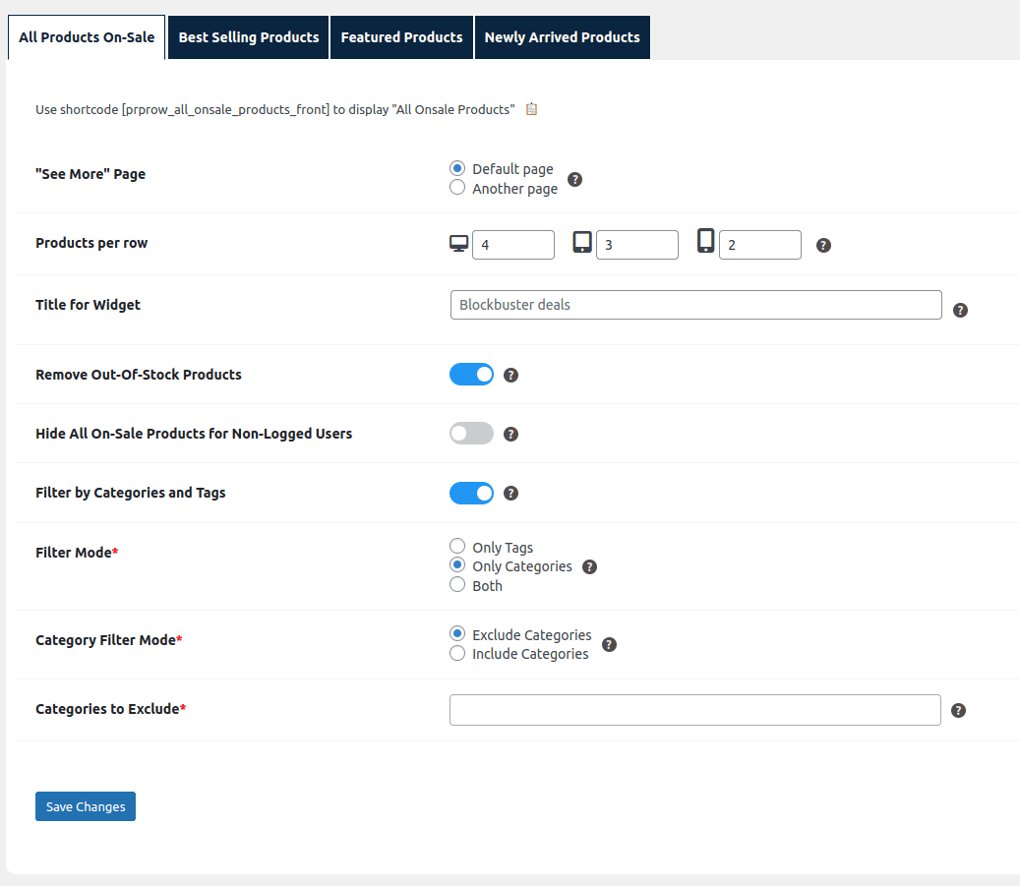Switch to the Best Selling Products tab
Screen dimensions: 1020x886
(x=247, y=36)
